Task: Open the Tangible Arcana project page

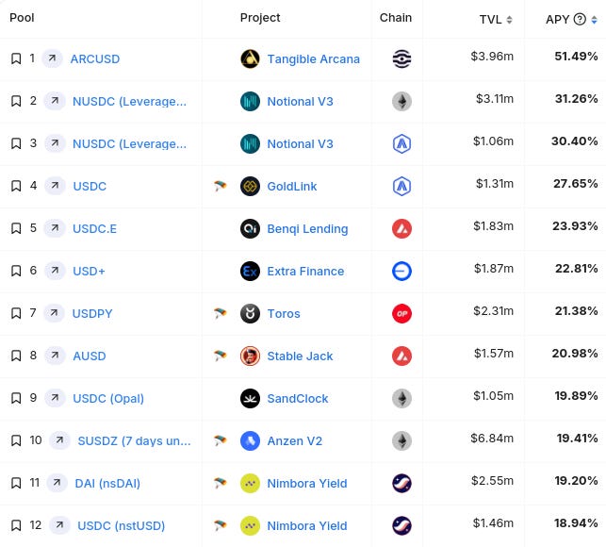Action: (314, 58)
